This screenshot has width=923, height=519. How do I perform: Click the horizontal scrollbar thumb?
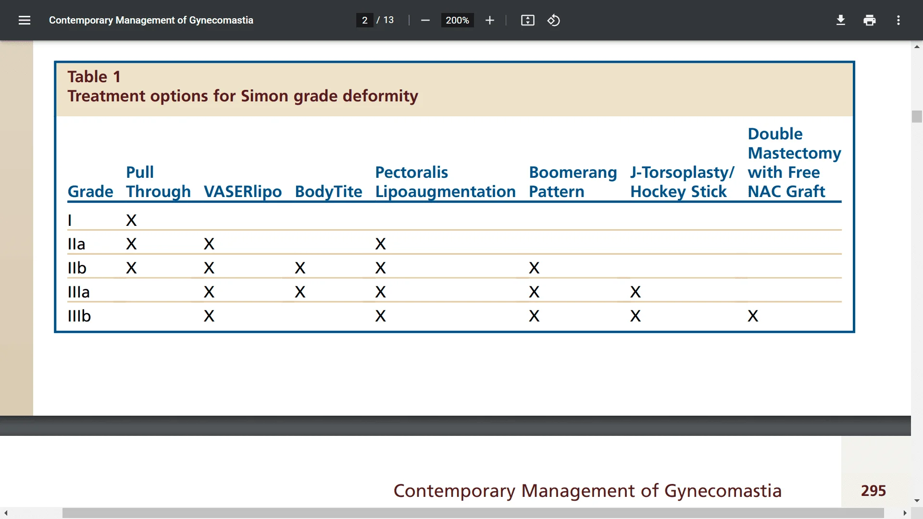point(473,513)
